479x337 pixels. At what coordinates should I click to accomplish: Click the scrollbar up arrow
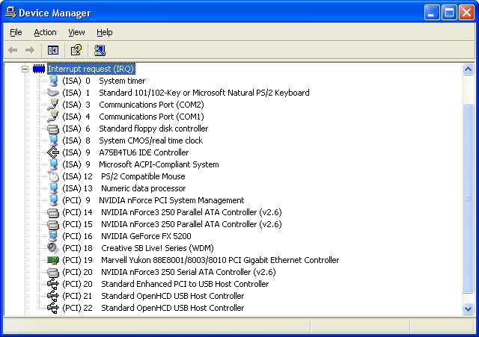point(468,69)
